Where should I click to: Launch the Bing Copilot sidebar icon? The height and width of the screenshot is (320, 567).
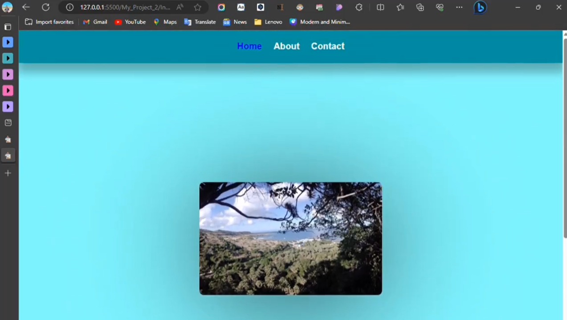tap(480, 7)
